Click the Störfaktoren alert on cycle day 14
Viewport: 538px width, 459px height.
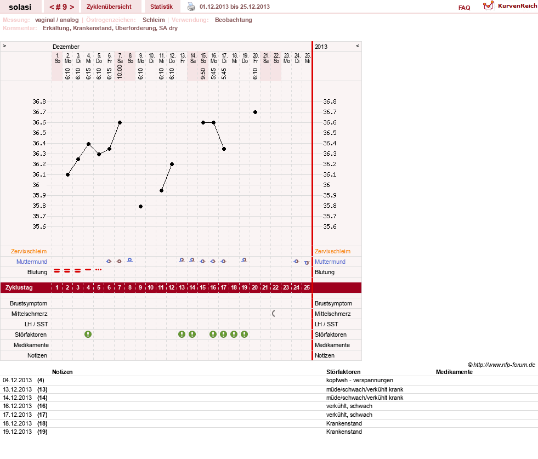coord(192,334)
